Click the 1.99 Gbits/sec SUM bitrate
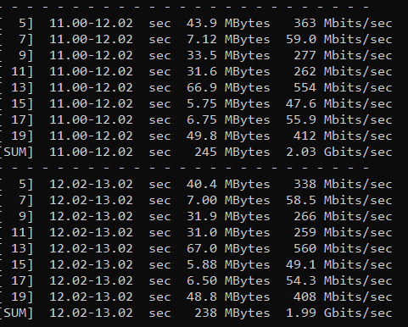408x327 pixels. [339, 313]
